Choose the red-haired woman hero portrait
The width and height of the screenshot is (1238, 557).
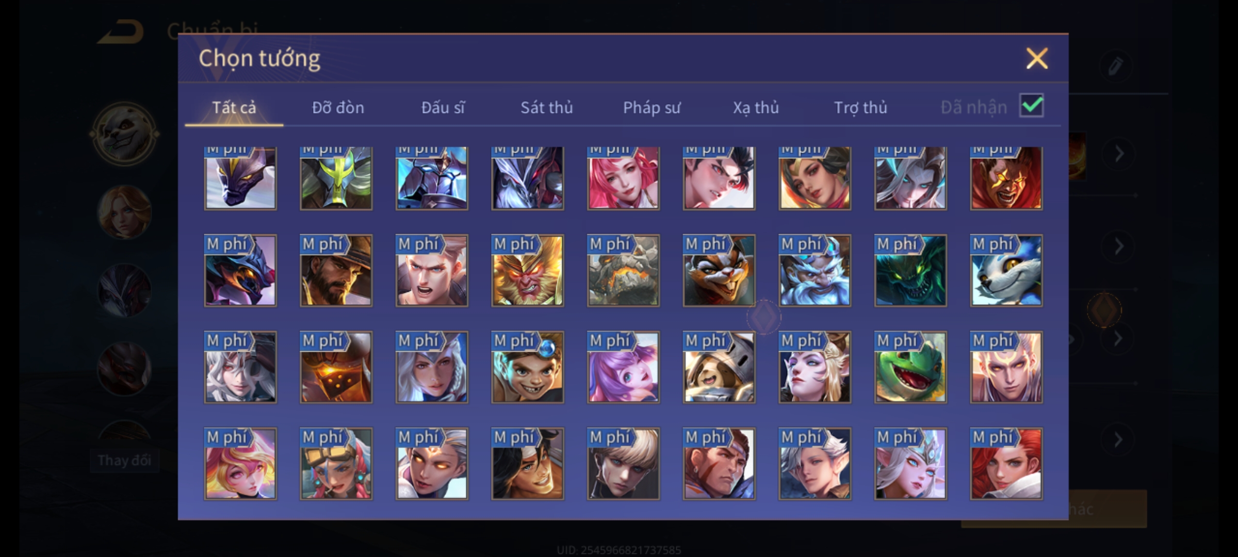1006,464
